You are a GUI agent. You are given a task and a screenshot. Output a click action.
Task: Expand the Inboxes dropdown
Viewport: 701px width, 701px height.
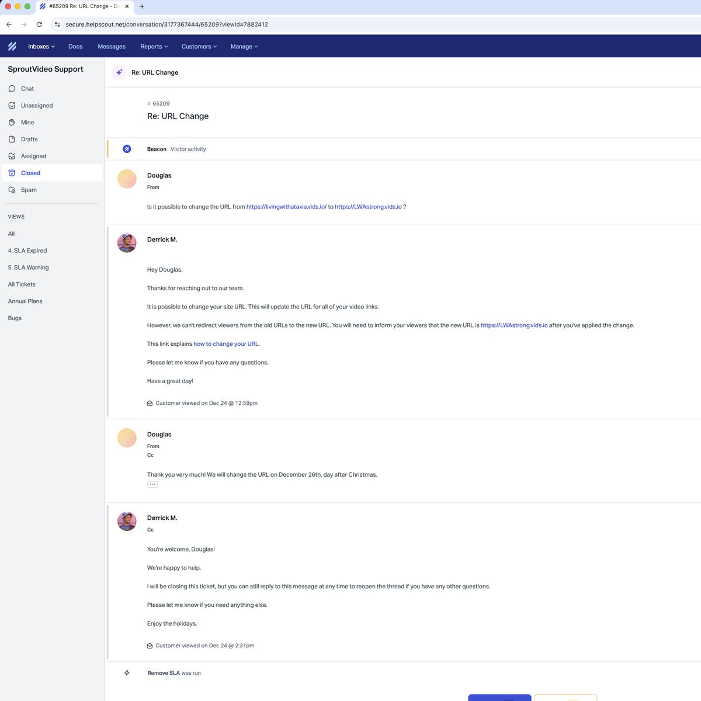pyautogui.click(x=41, y=47)
